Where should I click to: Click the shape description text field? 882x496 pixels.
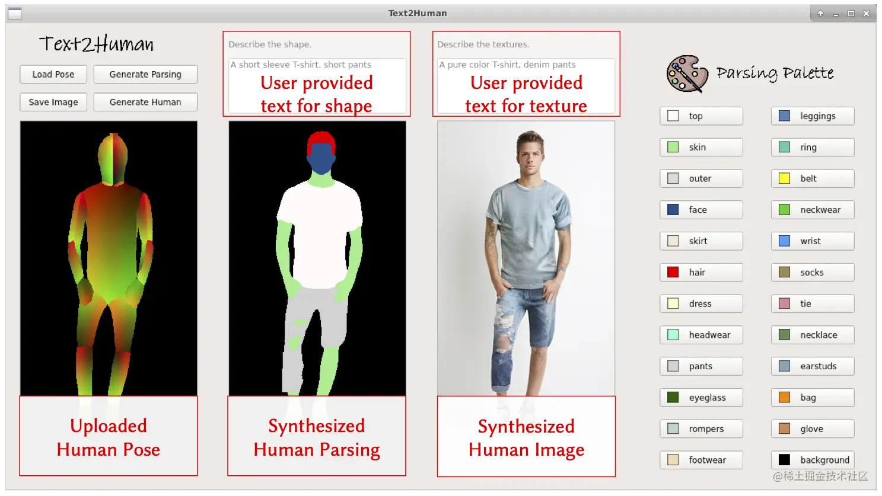click(317, 85)
